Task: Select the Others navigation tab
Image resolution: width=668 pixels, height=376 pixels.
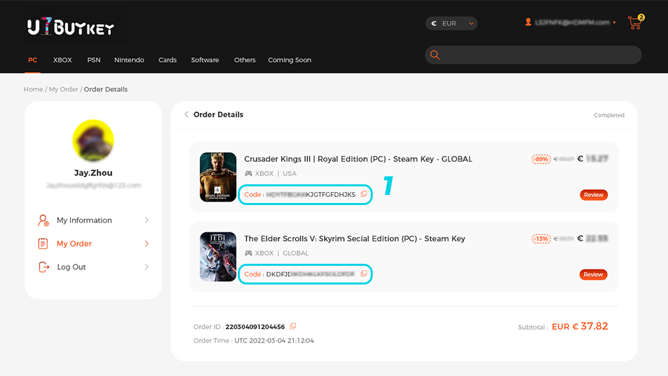Action: 244,60
